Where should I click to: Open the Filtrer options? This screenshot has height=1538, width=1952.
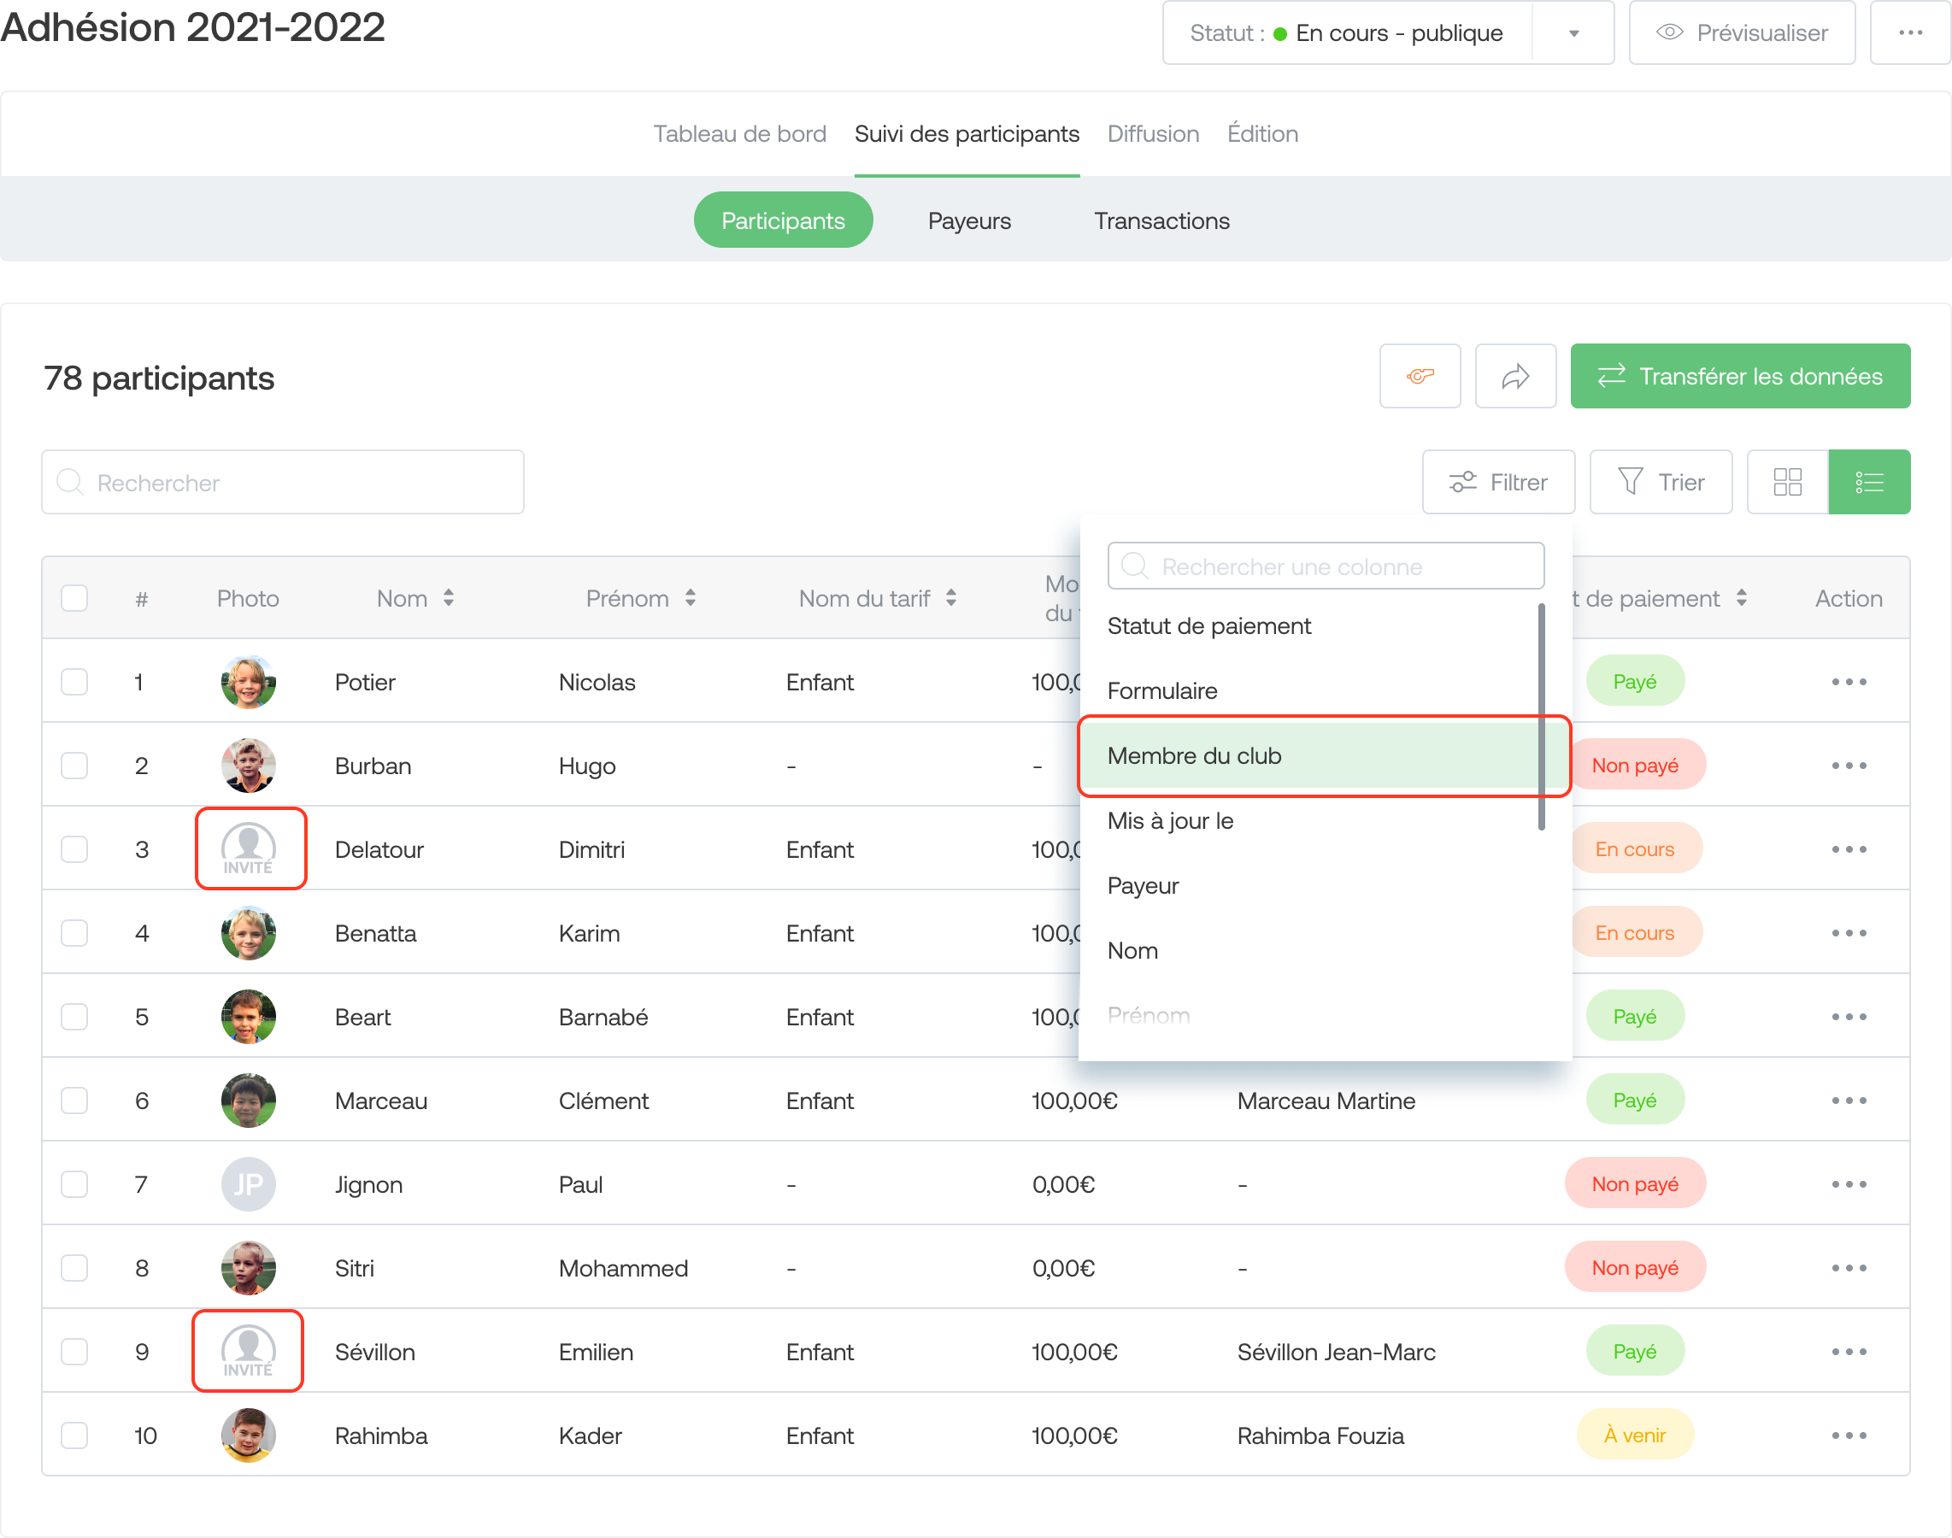pyautogui.click(x=1498, y=482)
